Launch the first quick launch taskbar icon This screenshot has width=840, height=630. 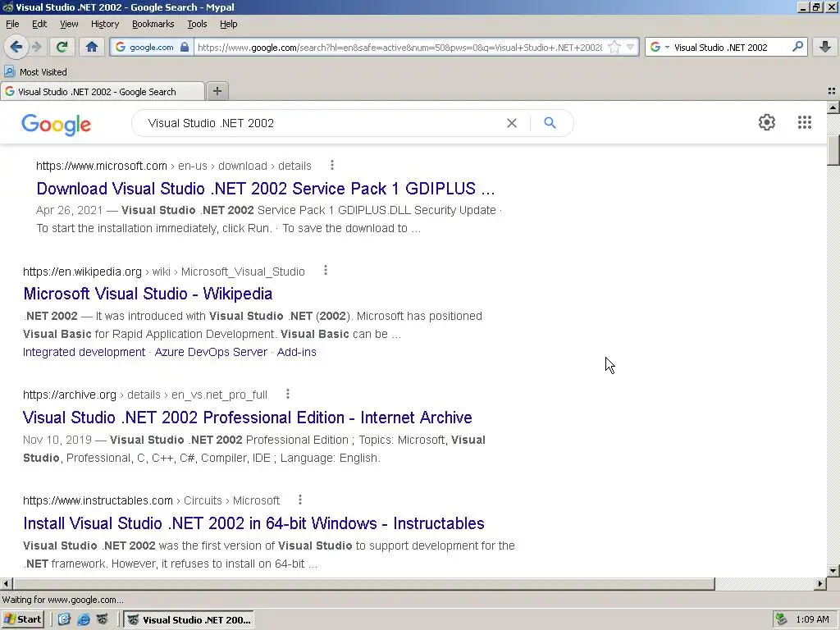coord(64,619)
